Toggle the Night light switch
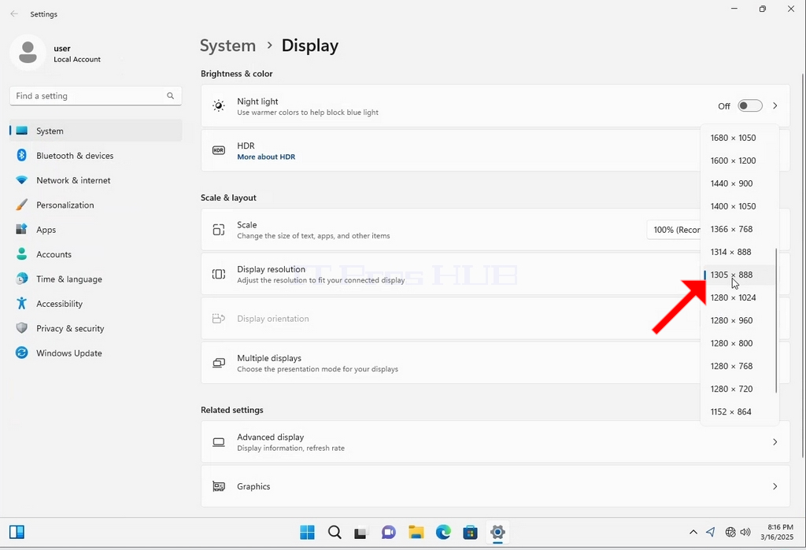 (x=749, y=106)
